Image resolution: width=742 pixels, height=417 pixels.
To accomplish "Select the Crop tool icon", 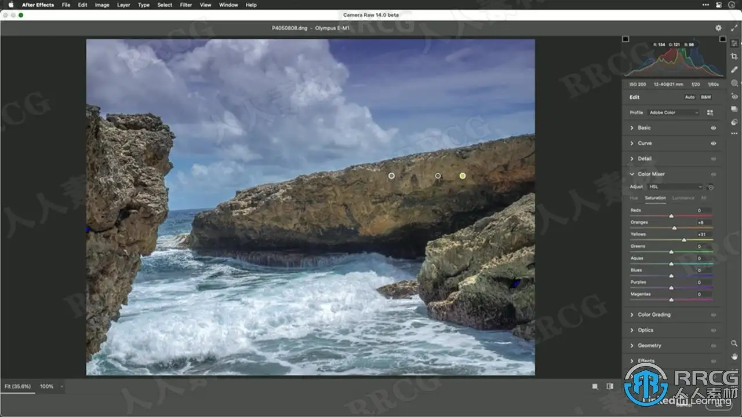I will (734, 56).
